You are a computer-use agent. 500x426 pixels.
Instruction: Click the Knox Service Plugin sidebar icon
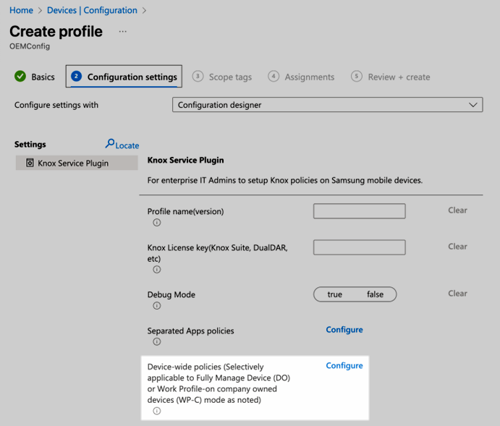30,163
